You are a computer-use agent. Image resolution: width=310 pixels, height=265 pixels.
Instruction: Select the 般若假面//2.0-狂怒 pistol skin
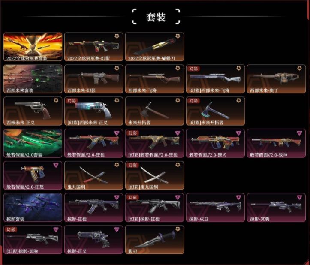[33, 175]
